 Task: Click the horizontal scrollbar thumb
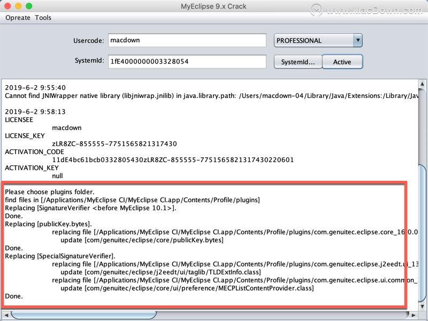(x=83, y=315)
